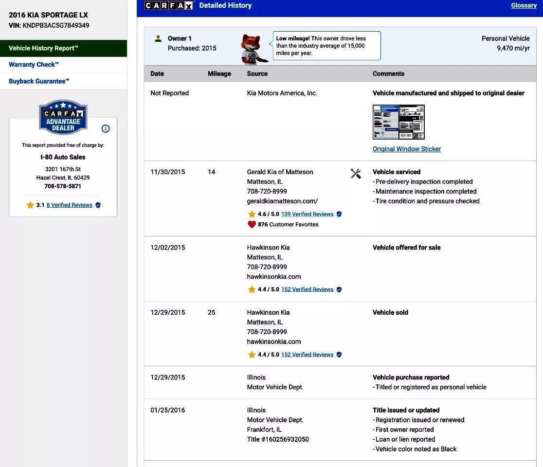Click star icon in 12/29/2015 Hawkinson Kia entry
Image resolution: width=543 pixels, height=467 pixels.
point(252,355)
